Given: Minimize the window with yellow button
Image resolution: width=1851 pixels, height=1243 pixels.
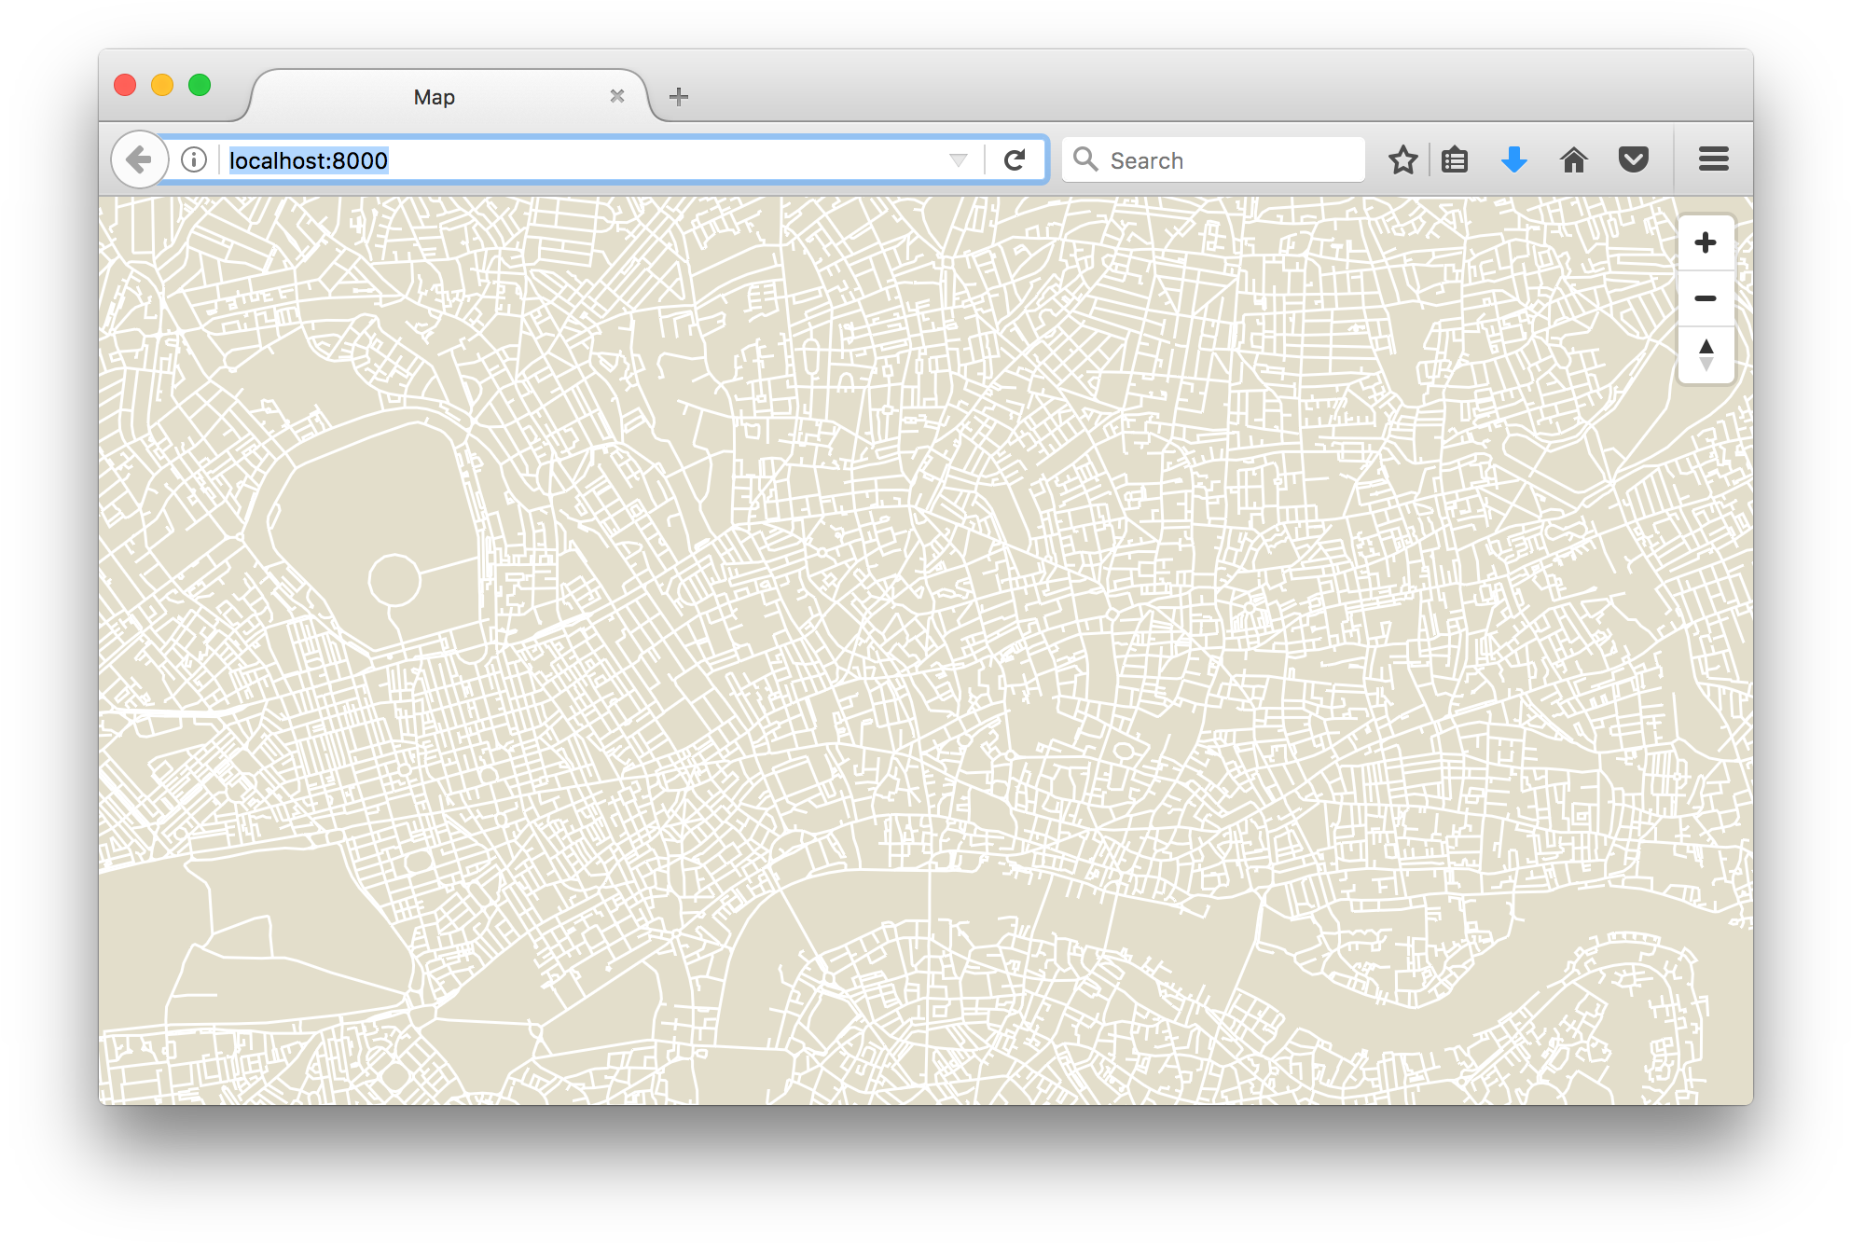Looking at the screenshot, I should (162, 85).
